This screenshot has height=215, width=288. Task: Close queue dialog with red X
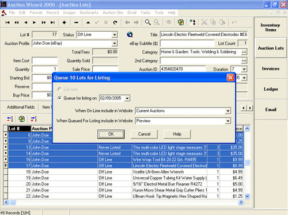(x=230, y=78)
